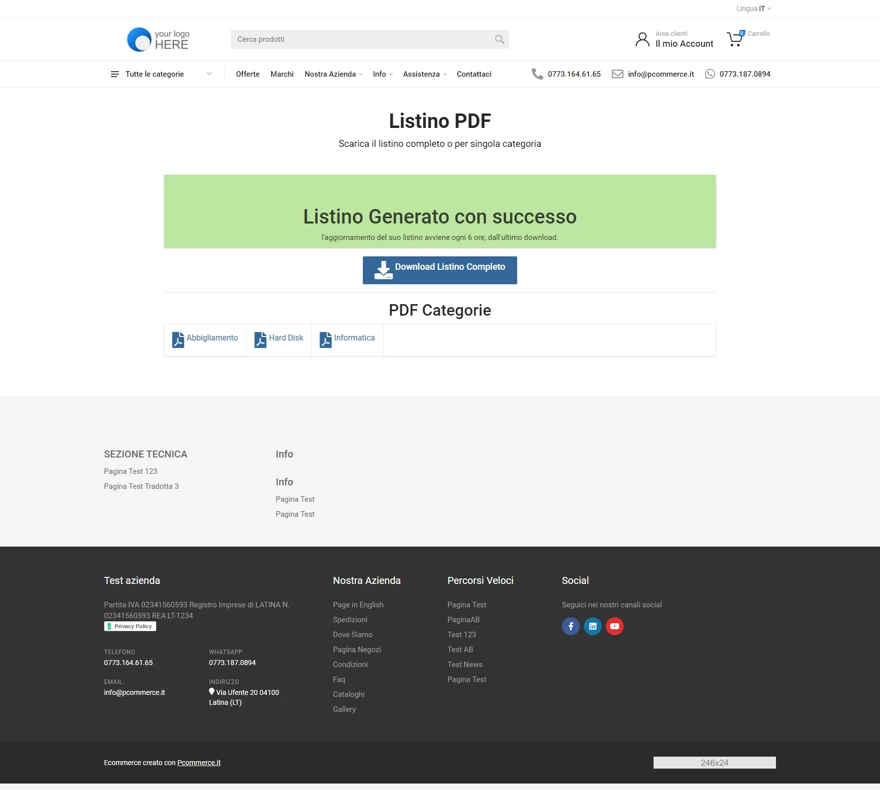Click the hamburger icon by Tutte le categorie
This screenshot has width=880, height=790.
point(115,74)
